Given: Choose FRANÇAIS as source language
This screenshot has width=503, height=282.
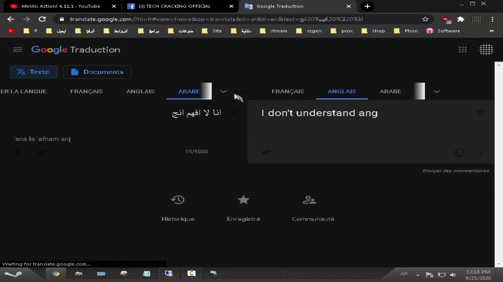Looking at the screenshot, I should pos(86,91).
